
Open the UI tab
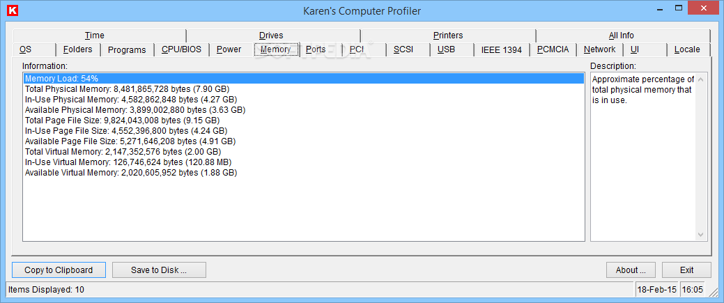coord(645,49)
